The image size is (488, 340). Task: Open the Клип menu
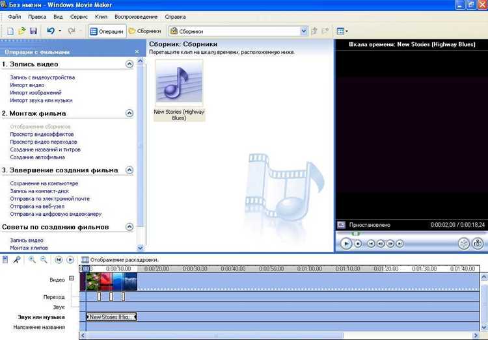coord(101,17)
